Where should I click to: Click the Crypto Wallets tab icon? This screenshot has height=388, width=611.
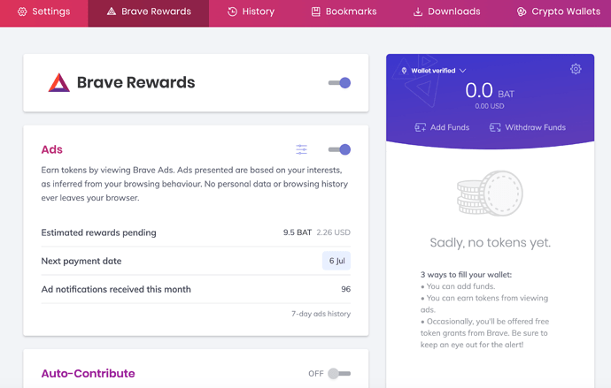point(522,11)
